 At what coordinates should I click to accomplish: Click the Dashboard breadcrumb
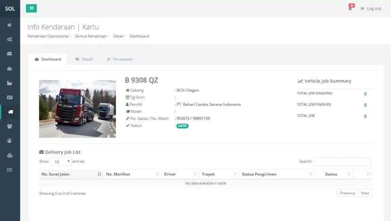pos(139,36)
